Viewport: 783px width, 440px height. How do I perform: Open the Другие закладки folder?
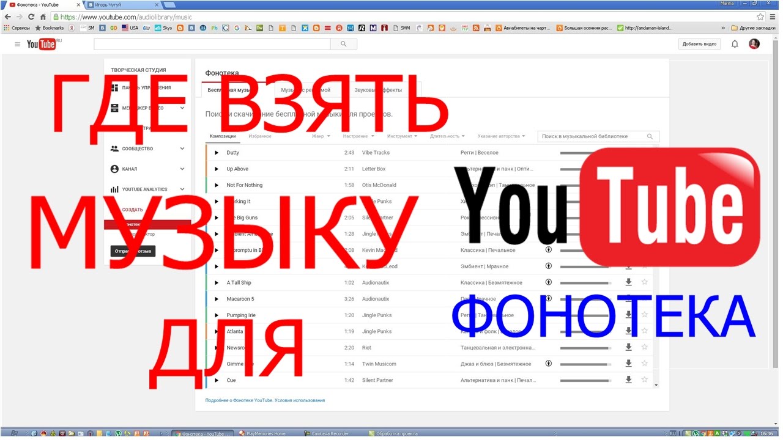click(x=753, y=28)
